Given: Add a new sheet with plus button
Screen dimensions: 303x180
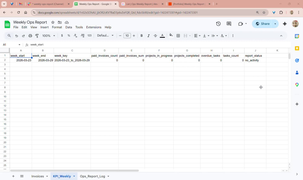Looking at the screenshot, I should [x=13, y=176].
